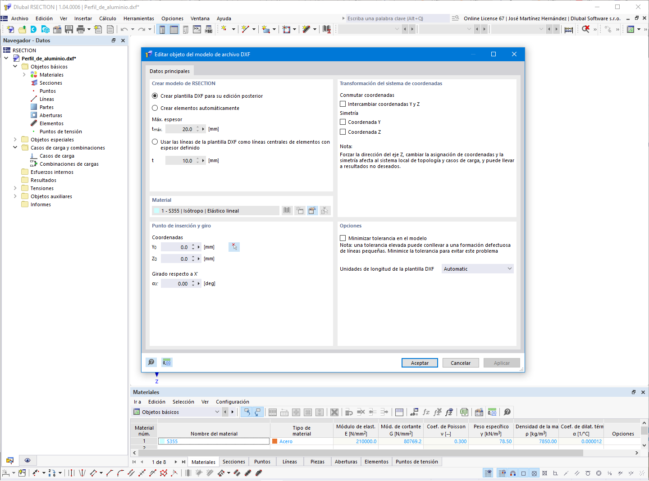The width and height of the screenshot is (649, 481).
Task: Click the Print icon in main toolbar
Action: [x=81, y=29]
